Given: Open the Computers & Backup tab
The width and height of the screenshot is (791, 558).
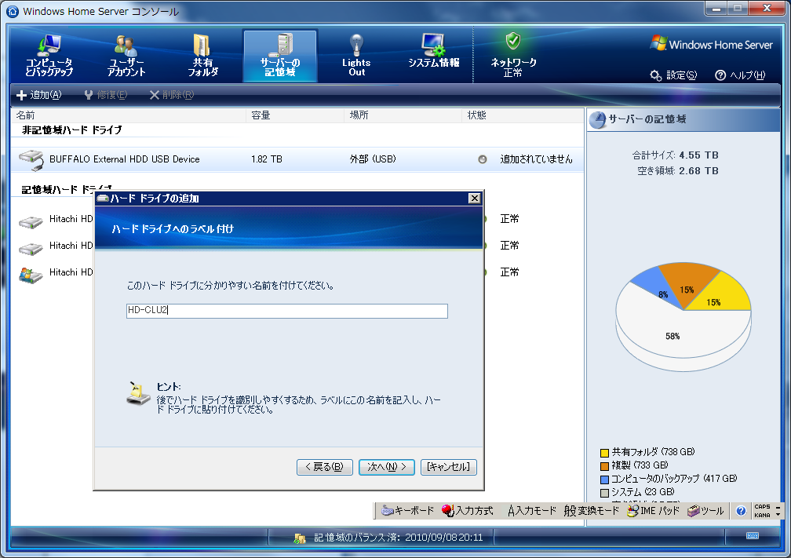Looking at the screenshot, I should (x=49, y=56).
